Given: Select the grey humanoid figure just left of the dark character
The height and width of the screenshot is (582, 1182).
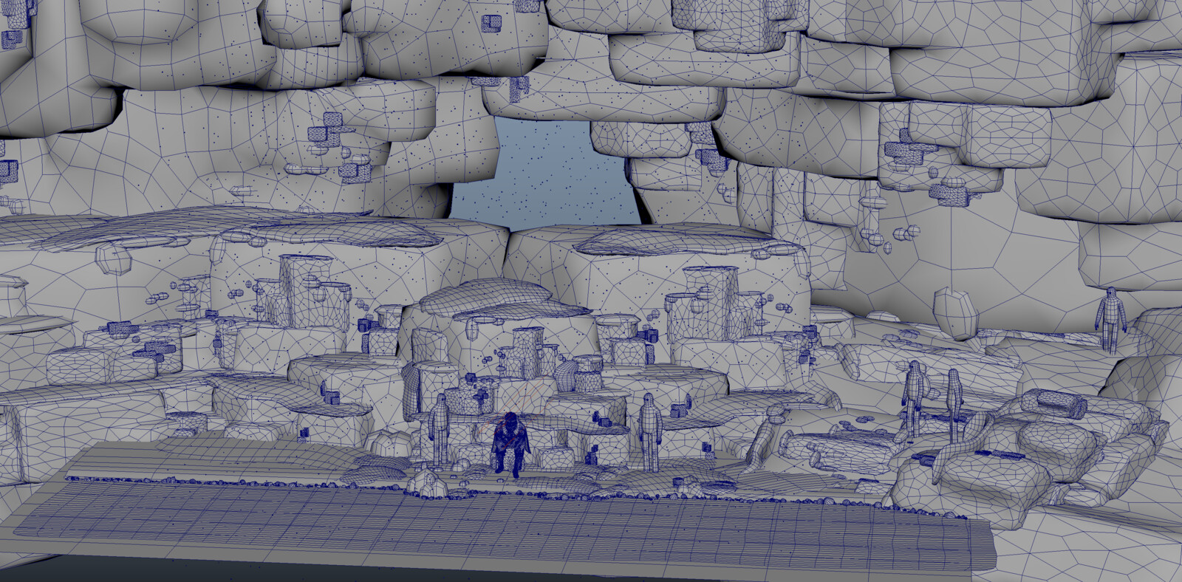Looking at the screenshot, I should click(x=440, y=431).
